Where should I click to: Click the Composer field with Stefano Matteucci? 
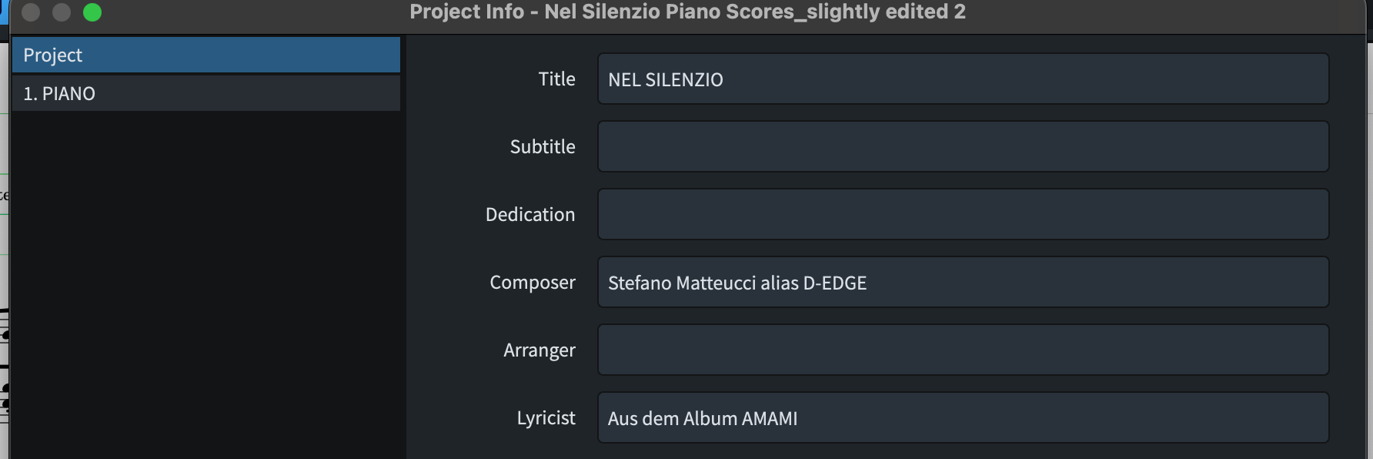[x=962, y=283]
